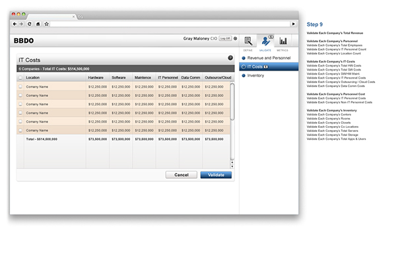396x256 pixels.
Task: Bookmark the page with the star icon
Action: (46, 24)
